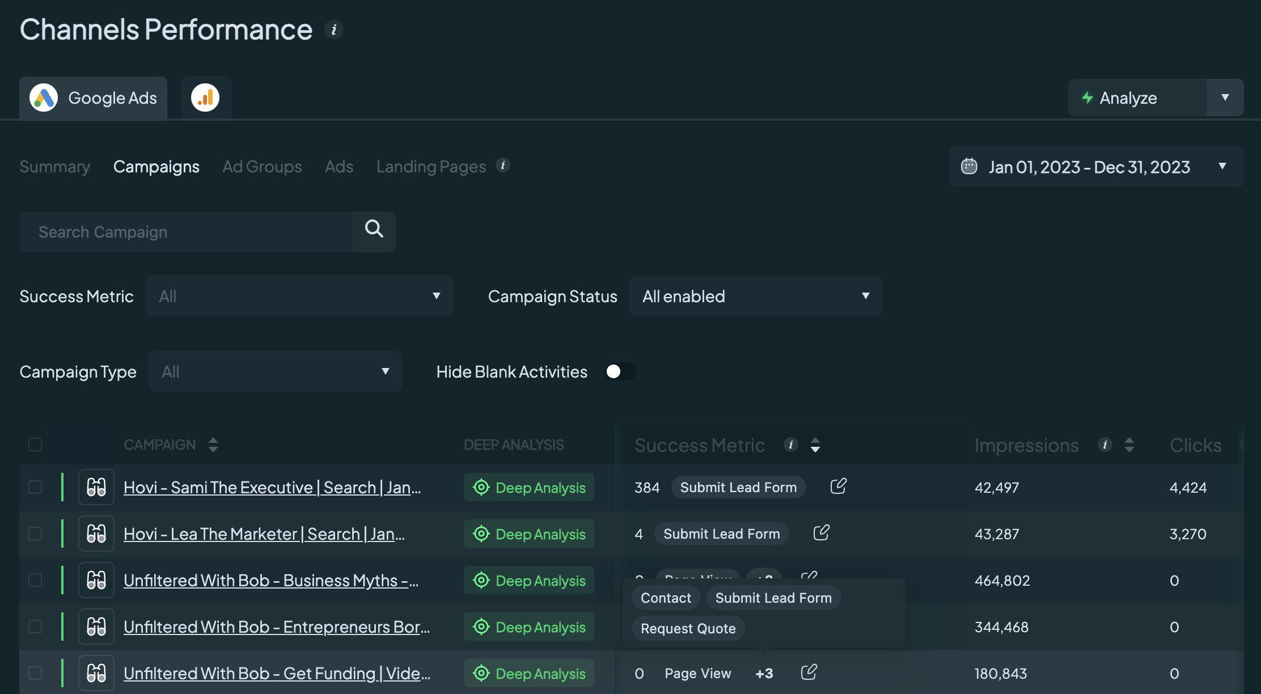
Task: Run Deep Analysis for Get Funding campaign
Action: tap(529, 673)
